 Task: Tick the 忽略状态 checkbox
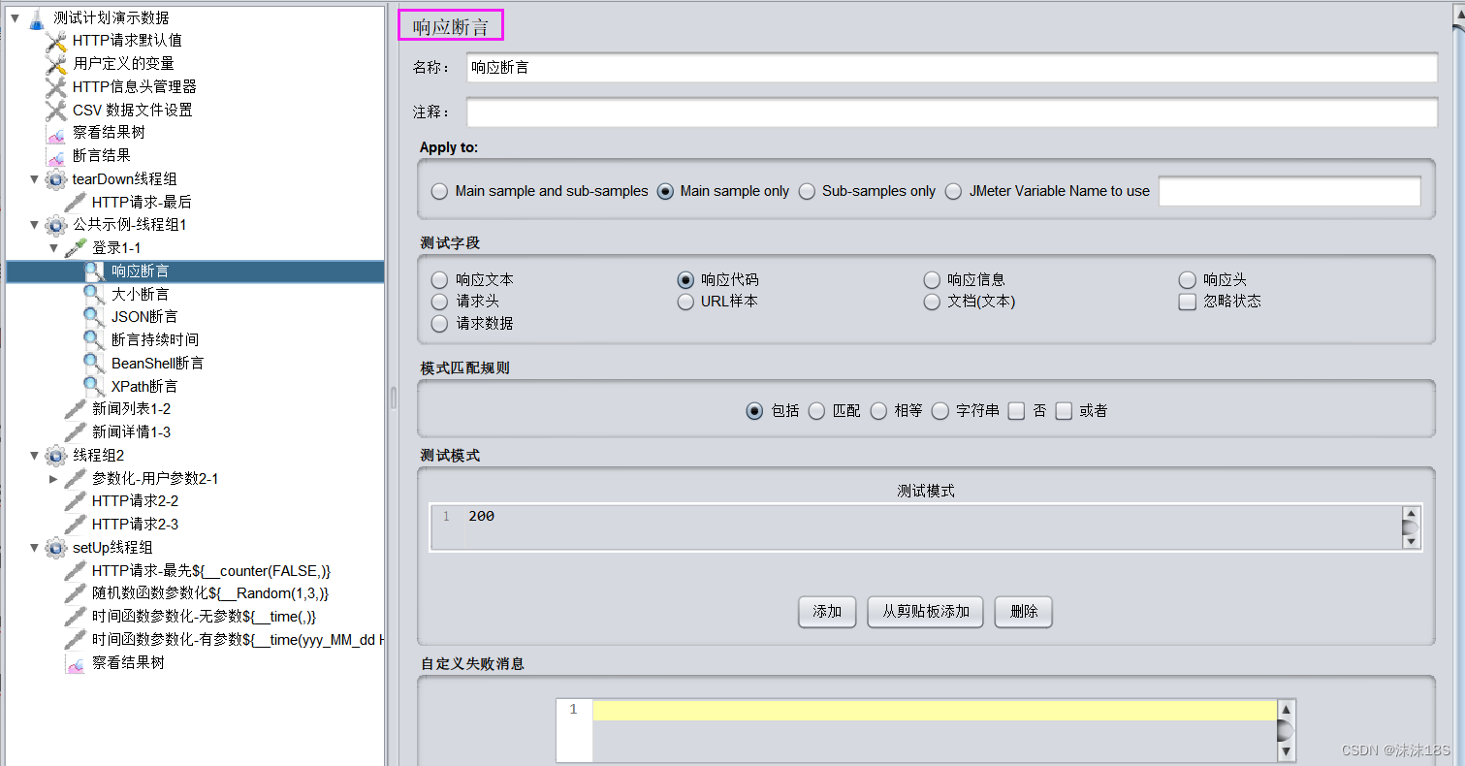(1187, 302)
